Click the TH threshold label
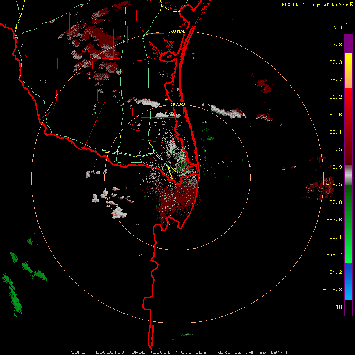 (339, 307)
